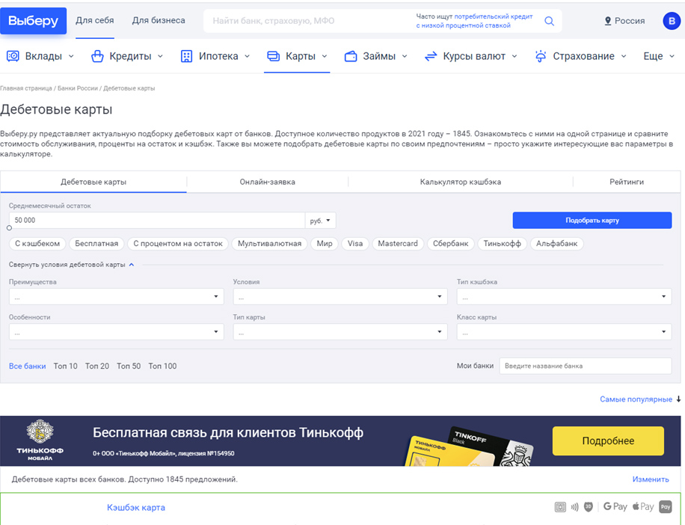Click the потребительский кредит suggestion link
685x525 pixels.
pyautogui.click(x=494, y=16)
